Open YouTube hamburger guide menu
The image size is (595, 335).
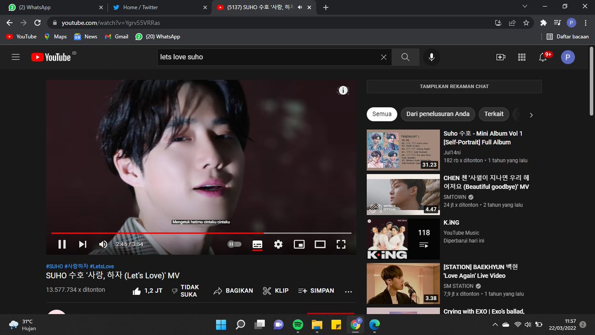point(15,57)
